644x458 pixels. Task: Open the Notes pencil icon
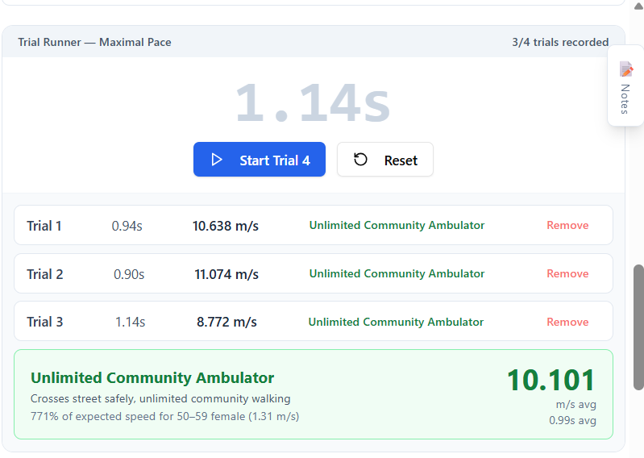coord(626,69)
